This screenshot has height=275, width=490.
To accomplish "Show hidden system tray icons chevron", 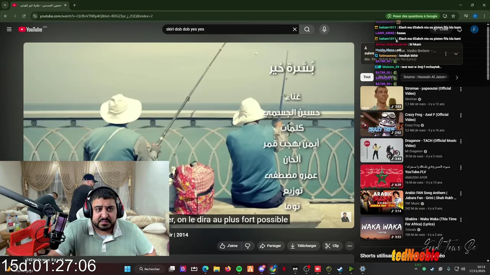I will tap(416, 269).
